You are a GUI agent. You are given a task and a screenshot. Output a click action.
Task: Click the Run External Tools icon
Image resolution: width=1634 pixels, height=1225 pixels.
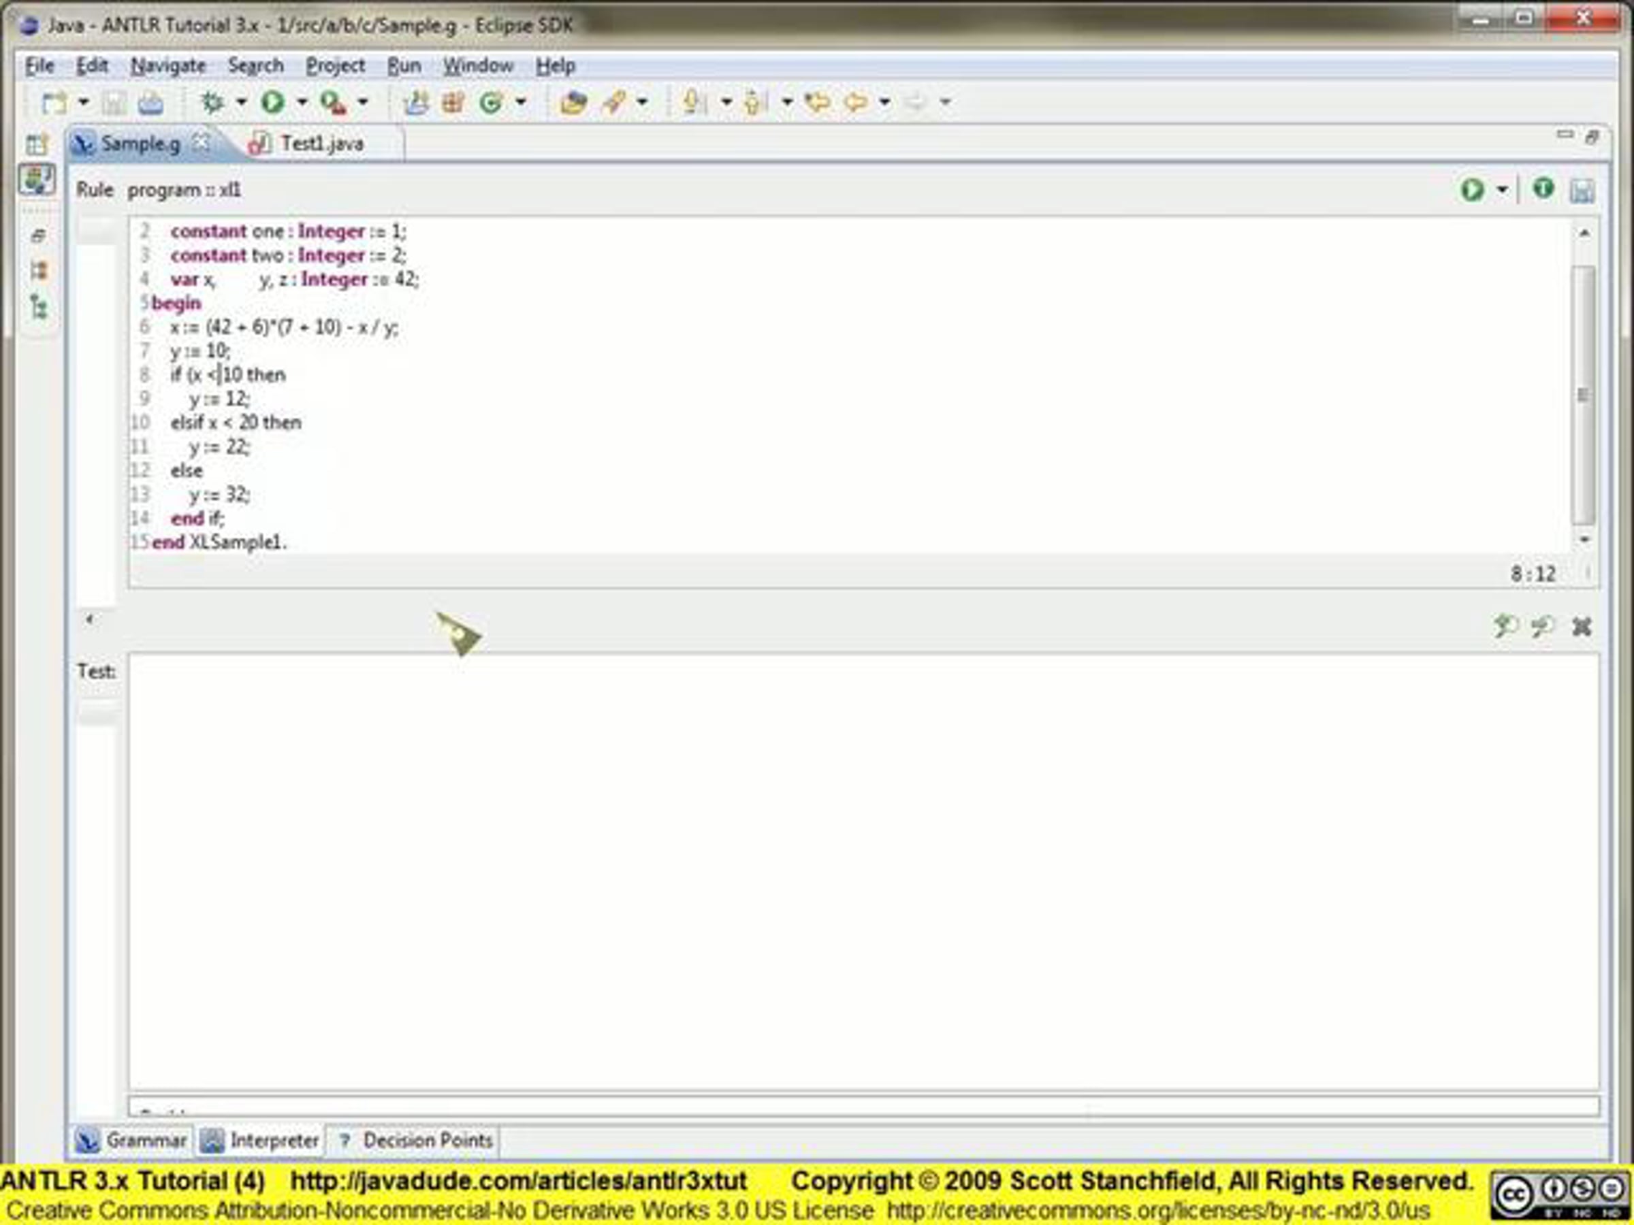[x=332, y=102]
